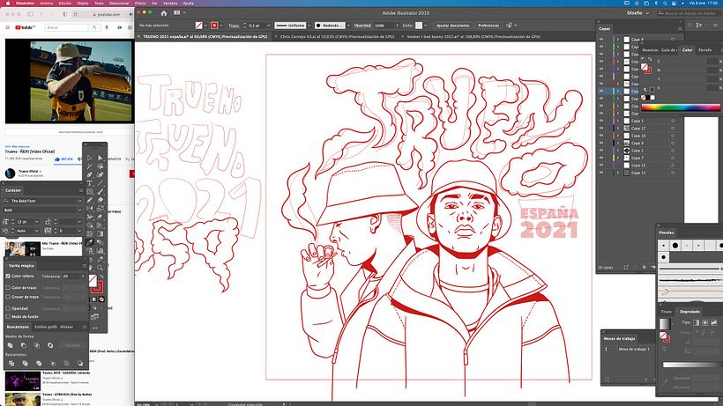
Task: Click the first shape mode icon in Buscatrazos
Action: (x=11, y=345)
